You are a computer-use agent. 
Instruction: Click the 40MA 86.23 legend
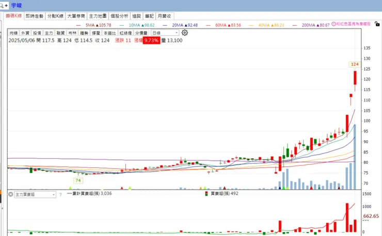point(266,25)
